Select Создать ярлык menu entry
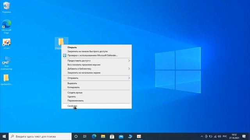 (x=96, y=93)
